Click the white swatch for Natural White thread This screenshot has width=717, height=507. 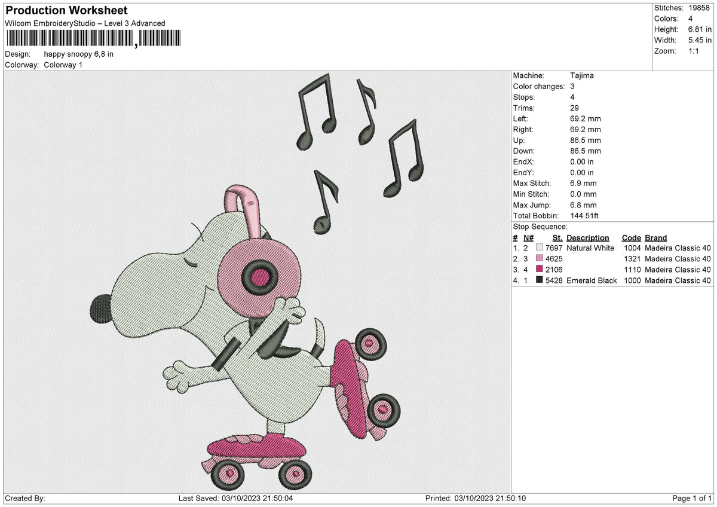tap(540, 248)
